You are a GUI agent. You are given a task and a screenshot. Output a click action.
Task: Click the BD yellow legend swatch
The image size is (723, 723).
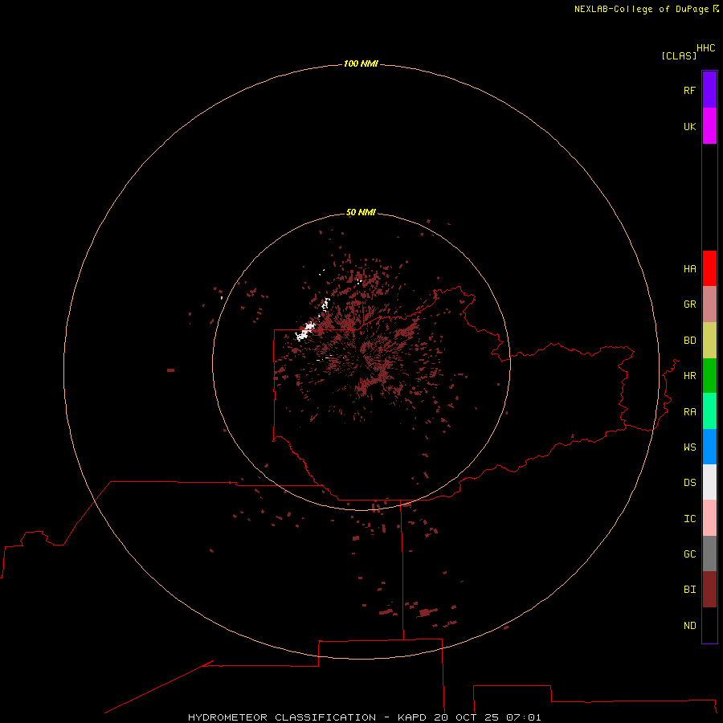pyautogui.click(x=709, y=340)
